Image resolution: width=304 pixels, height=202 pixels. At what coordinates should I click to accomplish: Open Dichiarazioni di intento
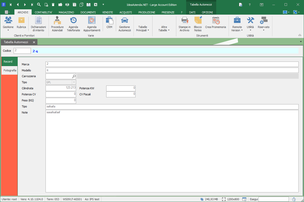click(38, 24)
